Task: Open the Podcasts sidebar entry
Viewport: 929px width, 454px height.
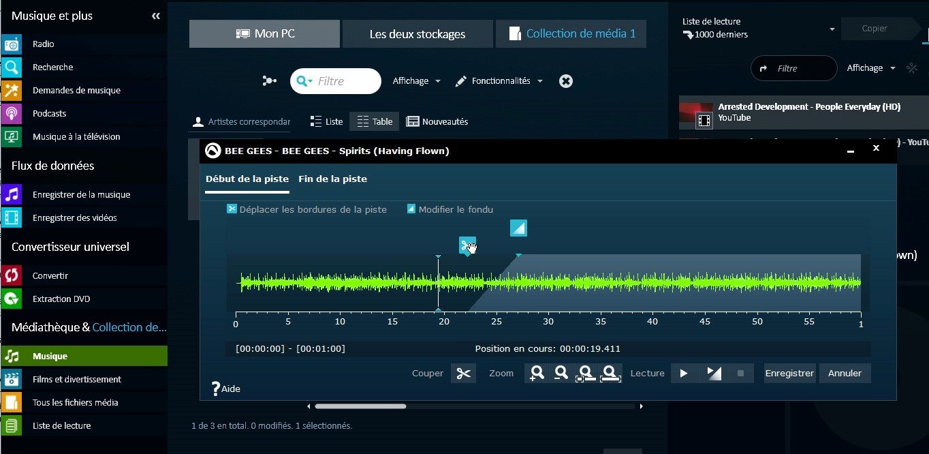Action: 50,113
